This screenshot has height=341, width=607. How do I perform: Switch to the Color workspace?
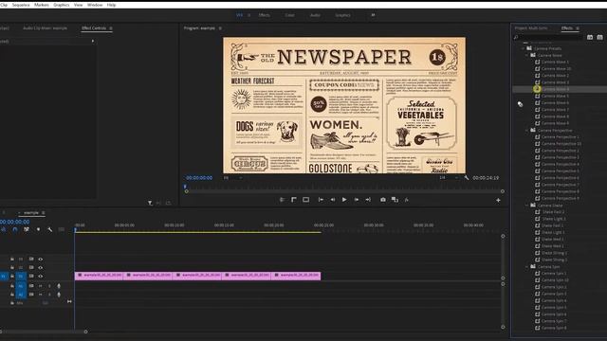(x=289, y=15)
